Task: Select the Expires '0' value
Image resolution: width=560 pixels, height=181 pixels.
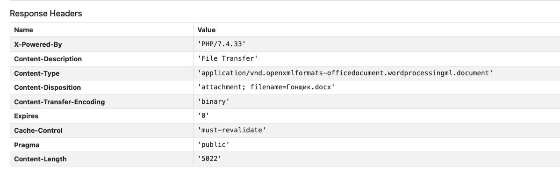Action: (x=203, y=116)
